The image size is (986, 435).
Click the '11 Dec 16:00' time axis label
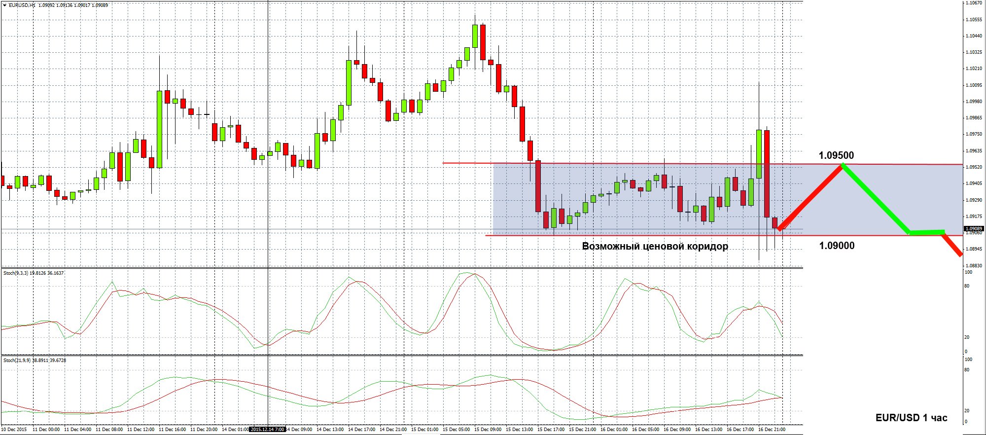click(x=172, y=429)
